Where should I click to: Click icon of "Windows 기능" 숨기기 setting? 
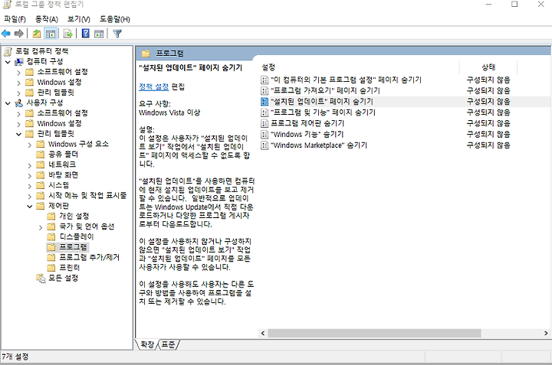coord(264,135)
